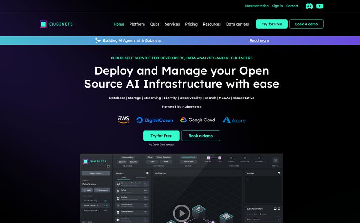Click the Qubinets logo in header
Viewport: 360px width, 223px height.
tap(56, 24)
